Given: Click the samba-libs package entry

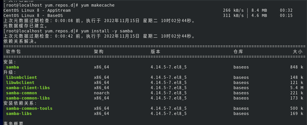Looking at the screenshot, I should [19, 114].
